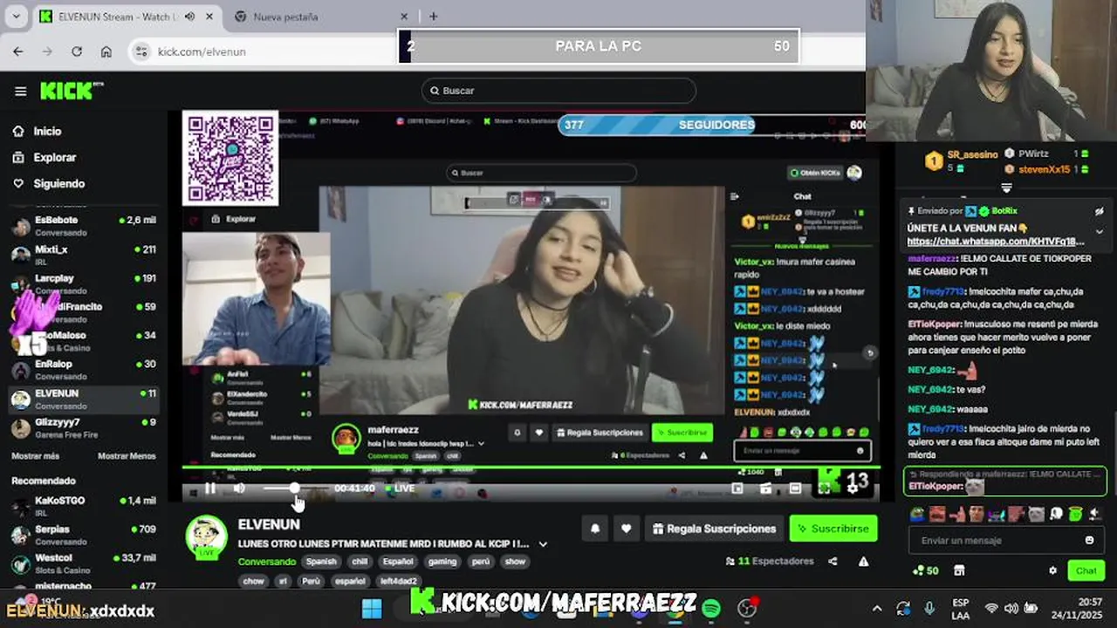The width and height of the screenshot is (1117, 628).
Task: Mute the player volume
Action: point(239,488)
